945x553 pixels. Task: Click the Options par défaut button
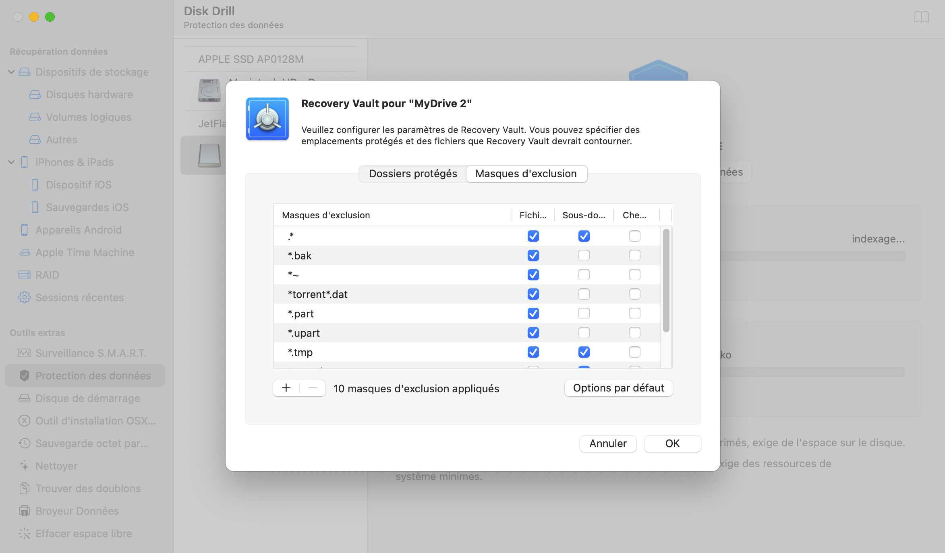618,388
